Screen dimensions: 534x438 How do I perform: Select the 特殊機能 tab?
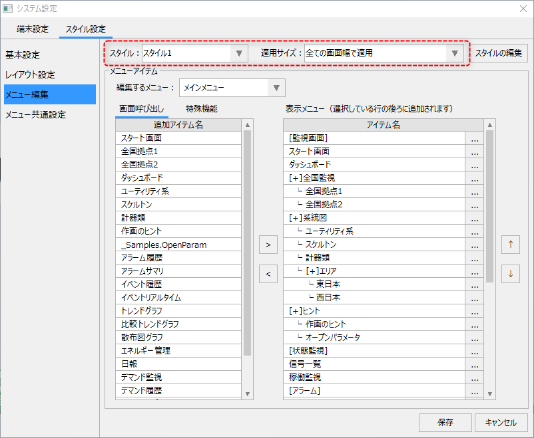pyautogui.click(x=202, y=108)
